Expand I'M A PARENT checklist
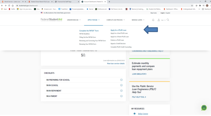Image resolution: width=211 pixels, height=116 pixels. point(84,96)
